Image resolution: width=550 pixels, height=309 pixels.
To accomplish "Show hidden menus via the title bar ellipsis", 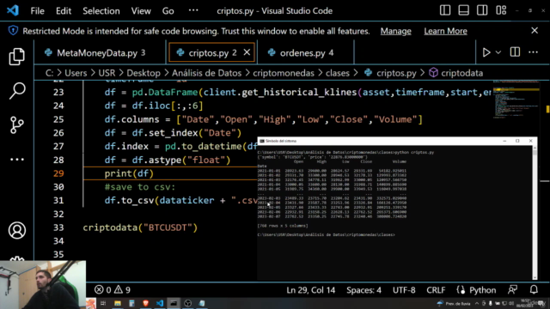I will coord(193,10).
